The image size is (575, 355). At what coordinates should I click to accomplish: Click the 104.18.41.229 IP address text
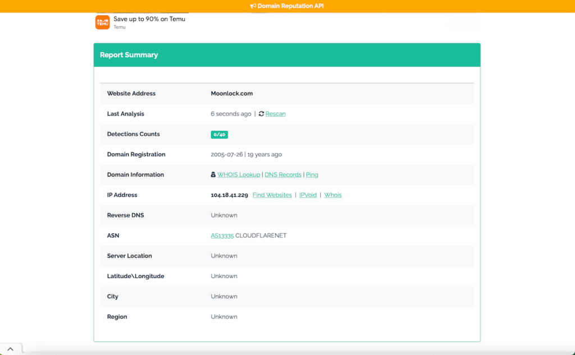coord(229,195)
